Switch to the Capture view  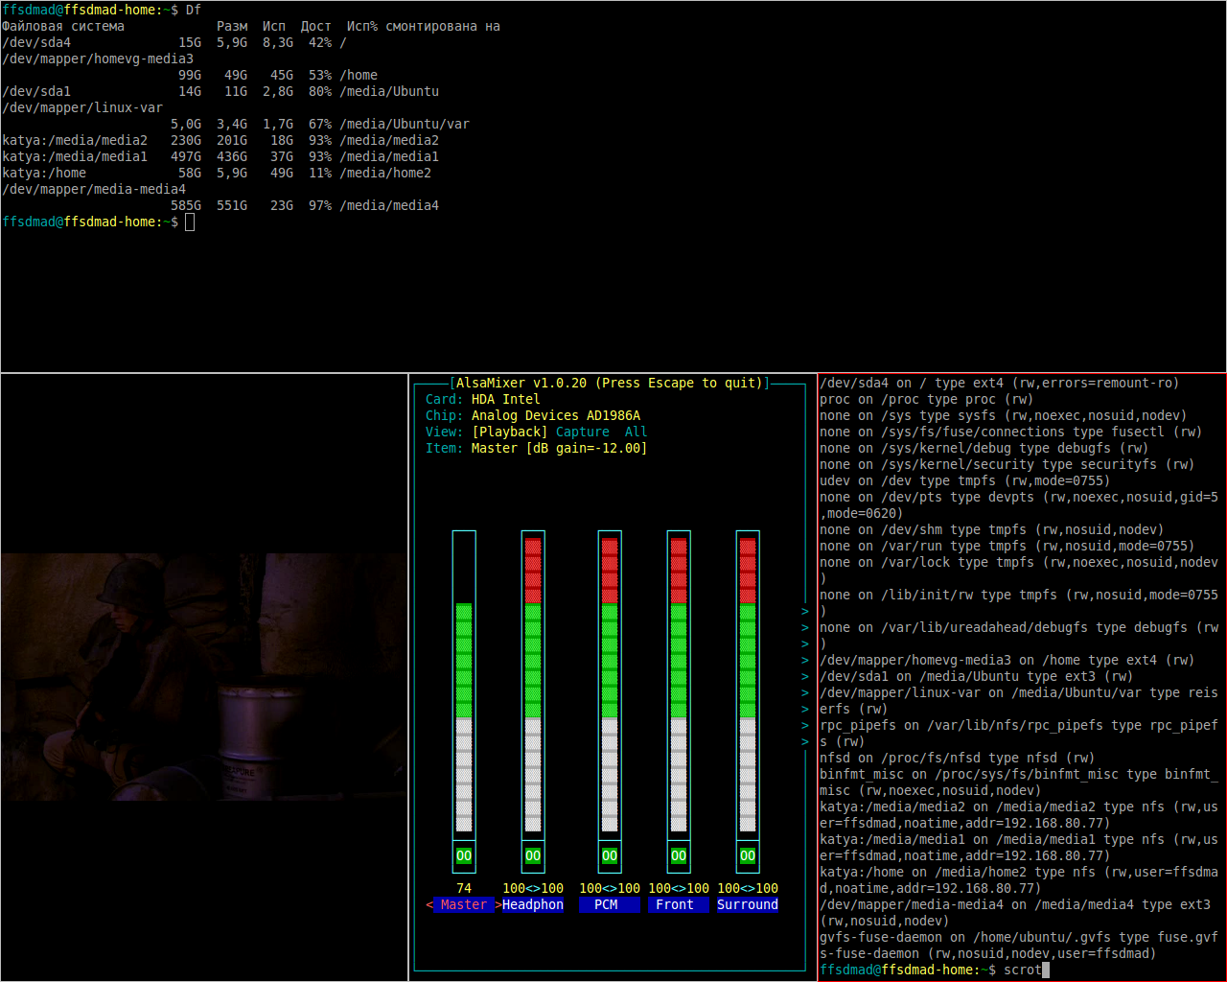pyautogui.click(x=583, y=432)
